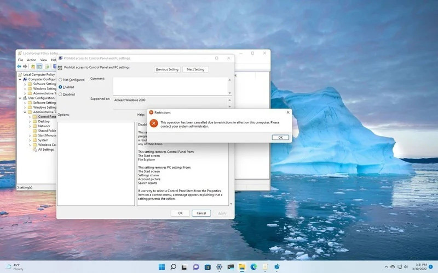438x273 pixels.
Task: Select the Disabled radio button
Action: pyautogui.click(x=60, y=94)
